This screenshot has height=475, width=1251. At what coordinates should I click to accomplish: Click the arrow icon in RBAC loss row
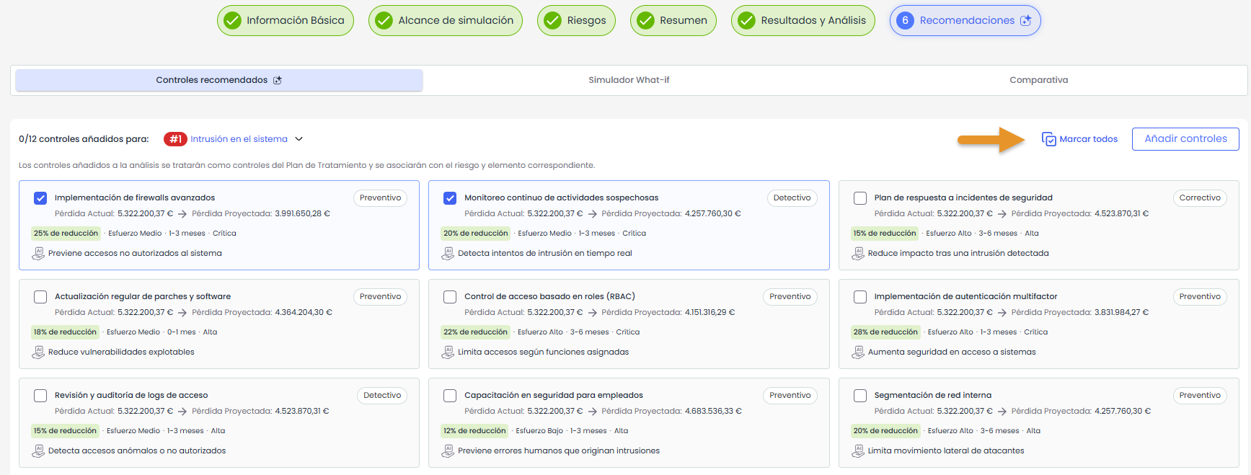click(593, 313)
